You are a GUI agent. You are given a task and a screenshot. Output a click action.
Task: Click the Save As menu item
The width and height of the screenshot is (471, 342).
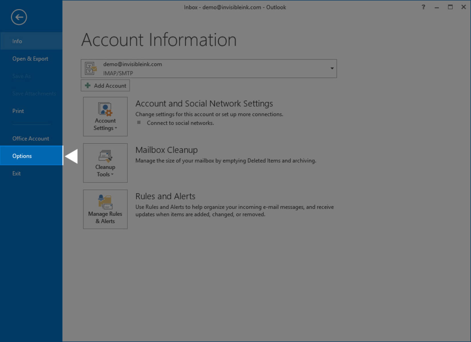tap(31, 76)
